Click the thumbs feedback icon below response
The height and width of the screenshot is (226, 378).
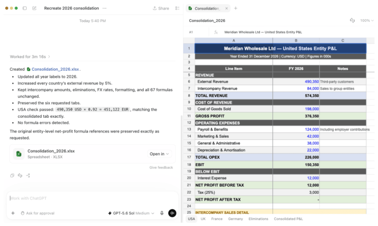pos(20,176)
